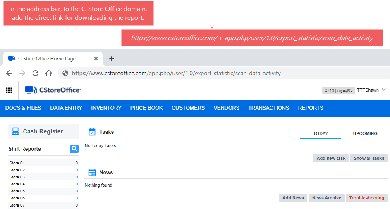Viewport: 390px width, 209px height.
Task: Click the CStoreOffice logo
Action: (x=53, y=90)
